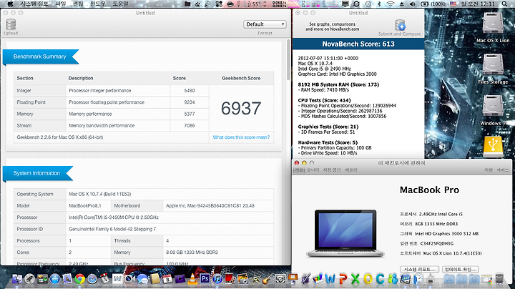Click the menu bar clock showing 12:11

[478, 4]
